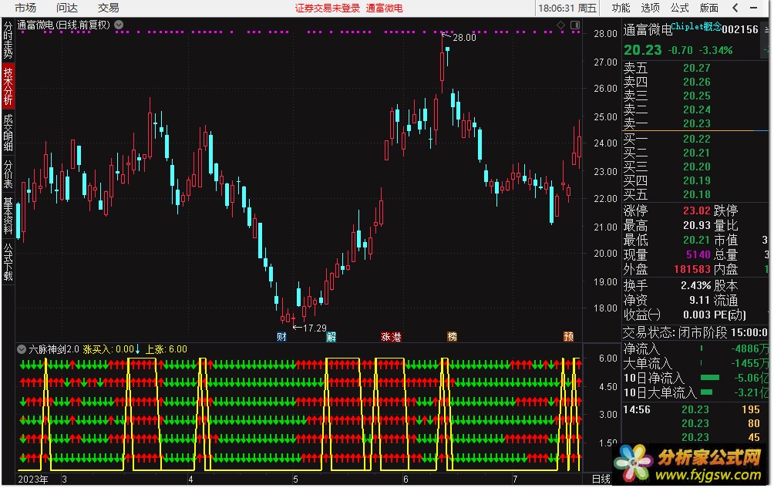Viewport: 774px width, 488px height.
Task: Open the 版面 menu
Action: point(708,8)
